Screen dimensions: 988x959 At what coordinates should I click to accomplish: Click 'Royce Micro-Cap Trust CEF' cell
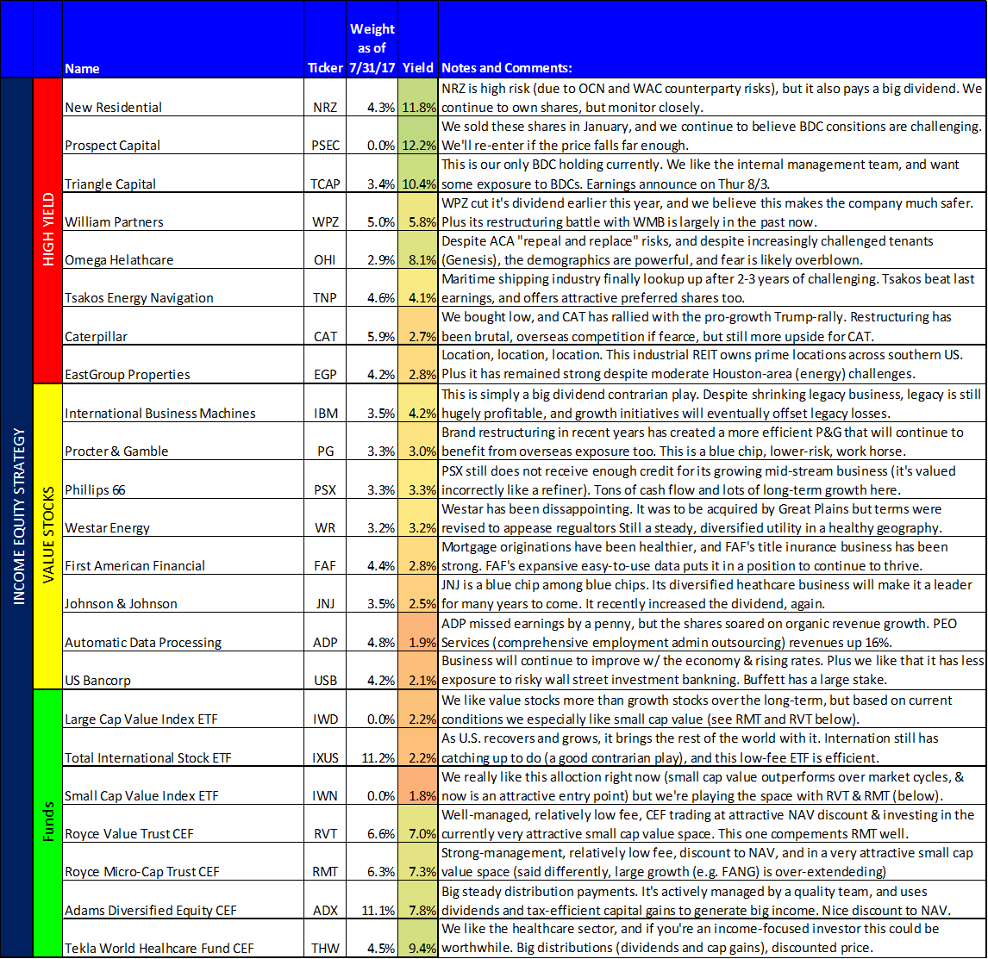(x=183, y=862)
